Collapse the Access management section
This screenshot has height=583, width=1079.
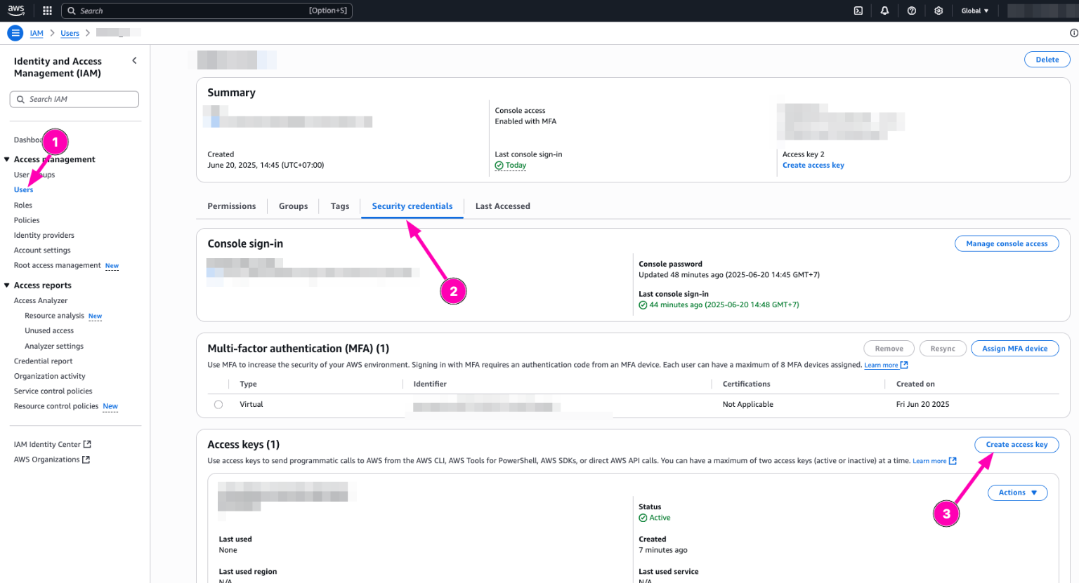[7, 160]
